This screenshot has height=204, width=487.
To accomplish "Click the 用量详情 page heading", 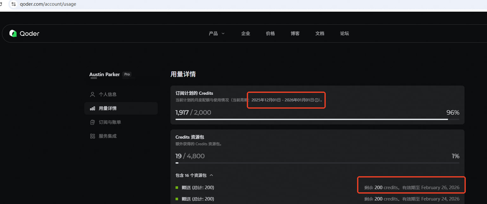I will coord(183,74).
